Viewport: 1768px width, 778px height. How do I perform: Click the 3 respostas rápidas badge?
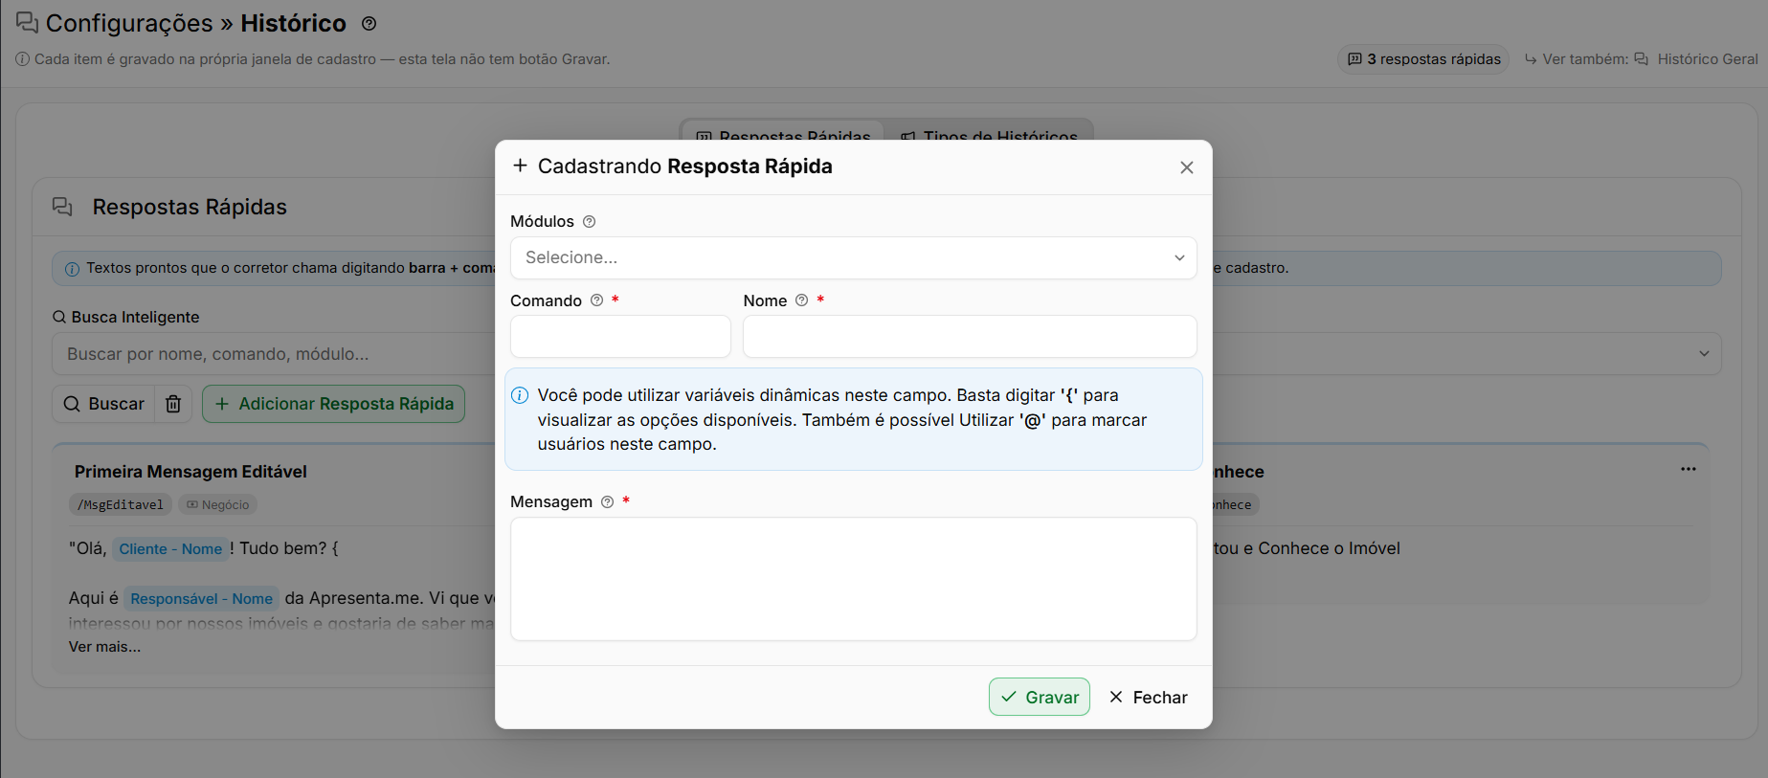(1423, 59)
